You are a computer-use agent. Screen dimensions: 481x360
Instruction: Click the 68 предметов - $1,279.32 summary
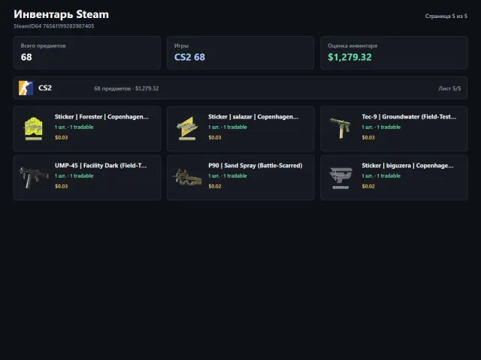(x=126, y=88)
